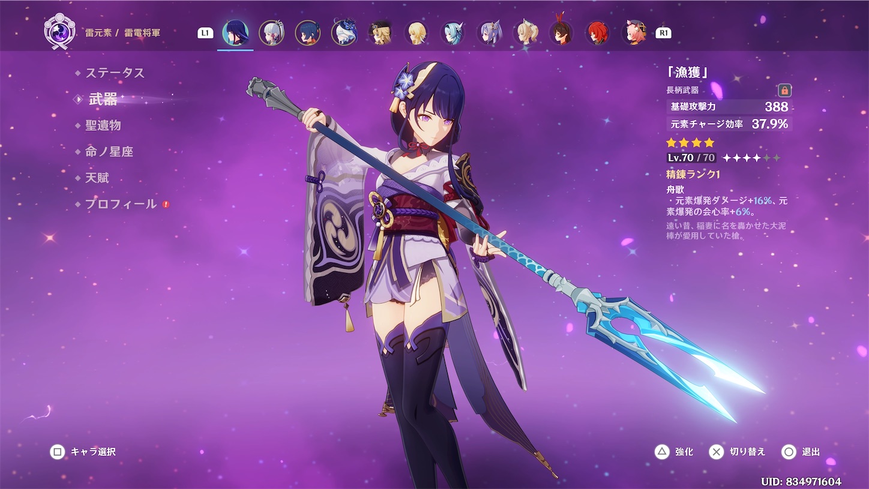Open the プロフィール menu
The width and height of the screenshot is (869, 489).
point(121,205)
